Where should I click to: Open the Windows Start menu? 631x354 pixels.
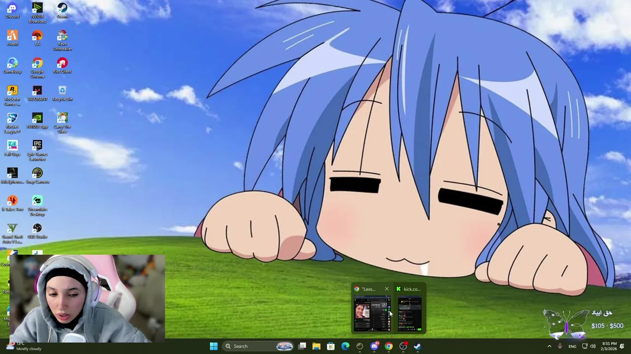tap(213, 346)
